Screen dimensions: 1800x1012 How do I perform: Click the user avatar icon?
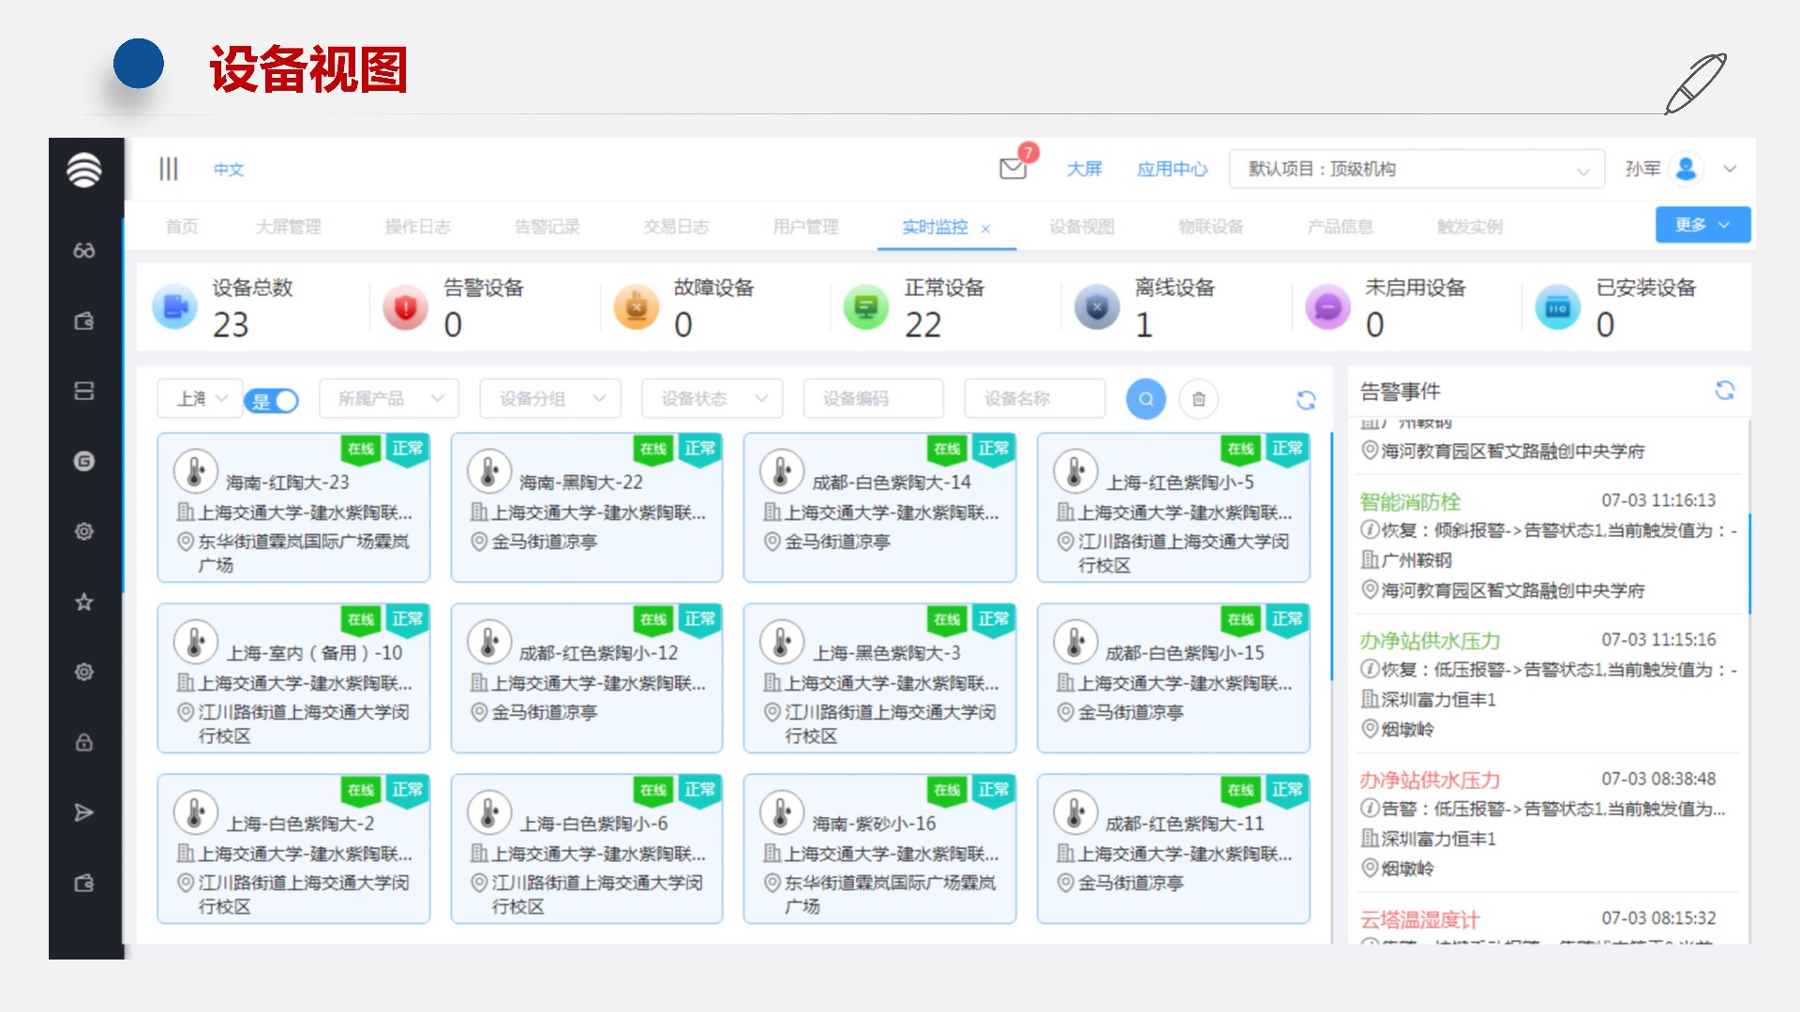click(1686, 169)
